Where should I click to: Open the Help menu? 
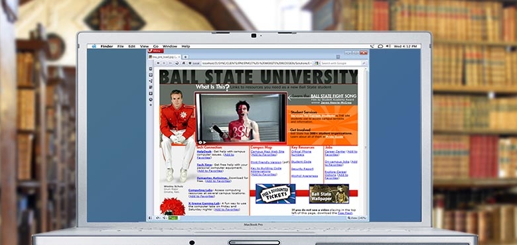click(x=186, y=46)
